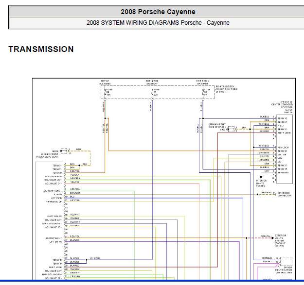Click the 'HOT AT ALL TIMES' label

point(105,83)
